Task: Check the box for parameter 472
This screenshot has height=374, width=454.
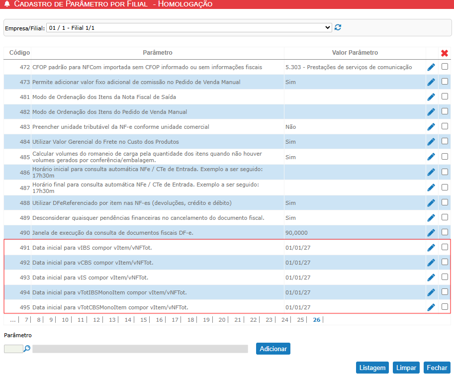Action: pos(445,67)
